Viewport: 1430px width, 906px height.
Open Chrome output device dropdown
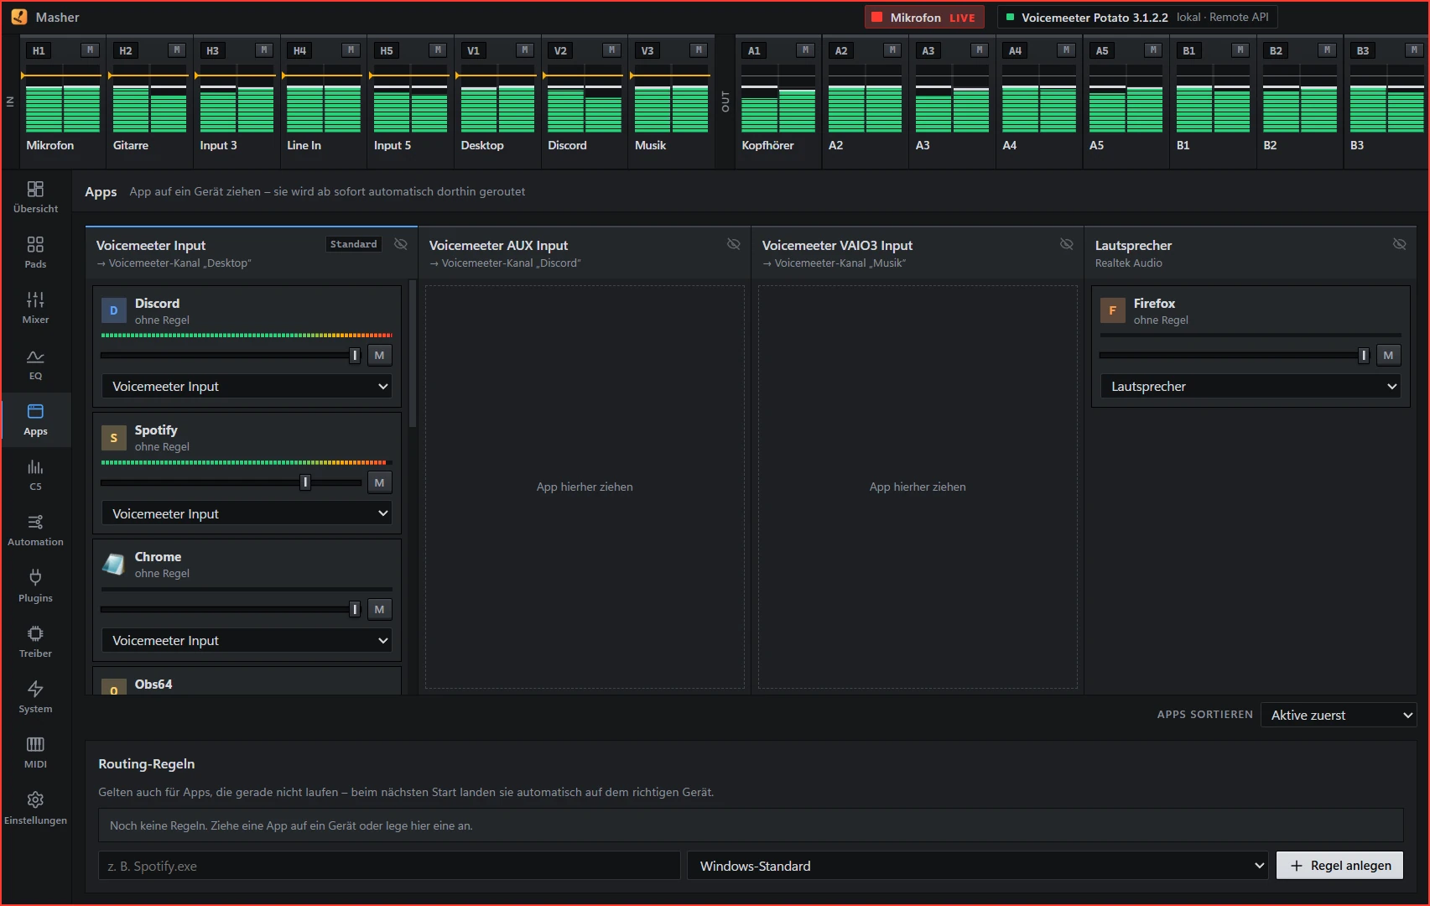(247, 640)
